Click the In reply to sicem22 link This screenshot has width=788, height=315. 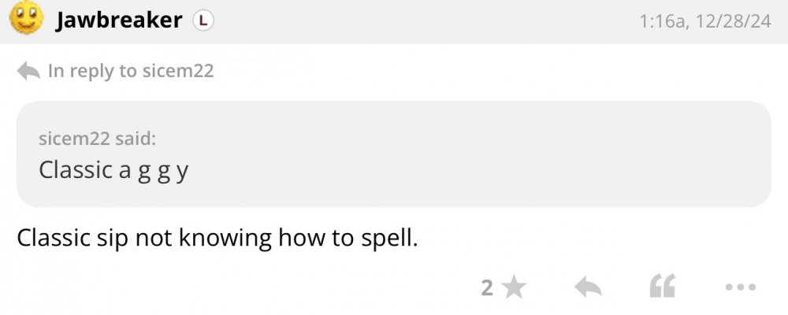point(131,71)
